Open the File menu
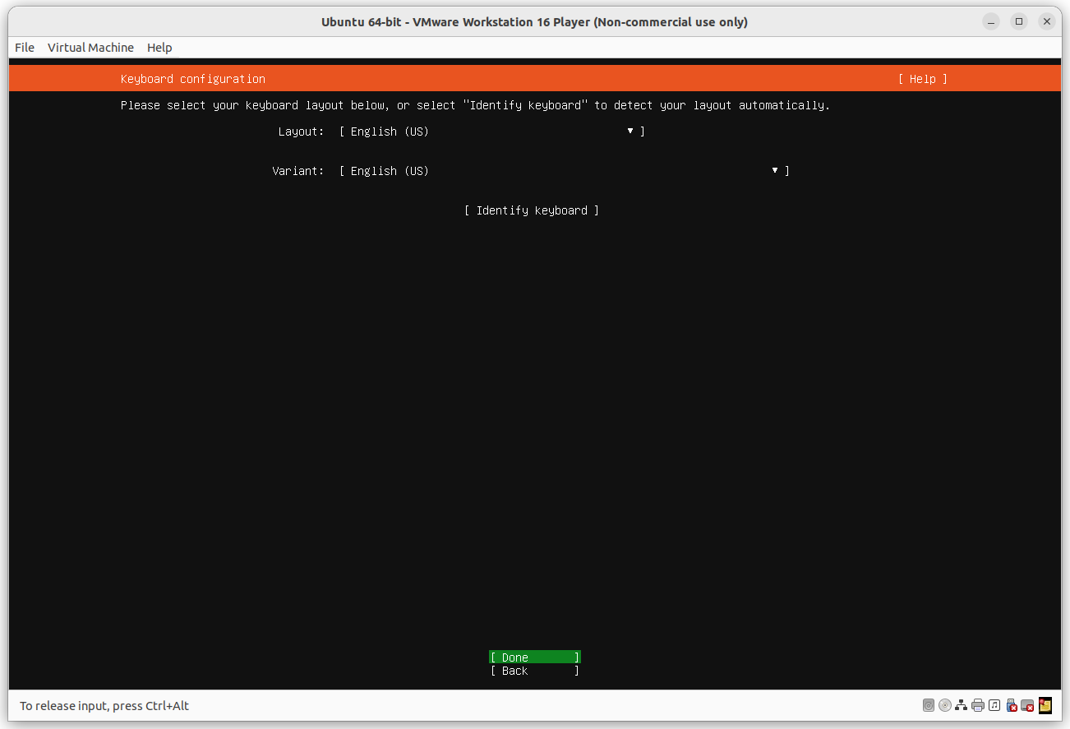The width and height of the screenshot is (1070, 729). pyautogui.click(x=24, y=47)
